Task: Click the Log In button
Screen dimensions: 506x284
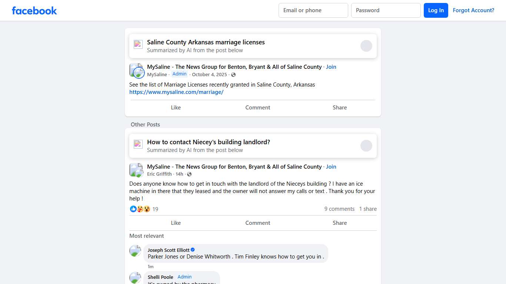Action: [x=436, y=10]
